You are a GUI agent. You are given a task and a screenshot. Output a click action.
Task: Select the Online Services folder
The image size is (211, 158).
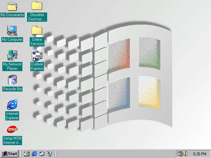tap(37, 31)
